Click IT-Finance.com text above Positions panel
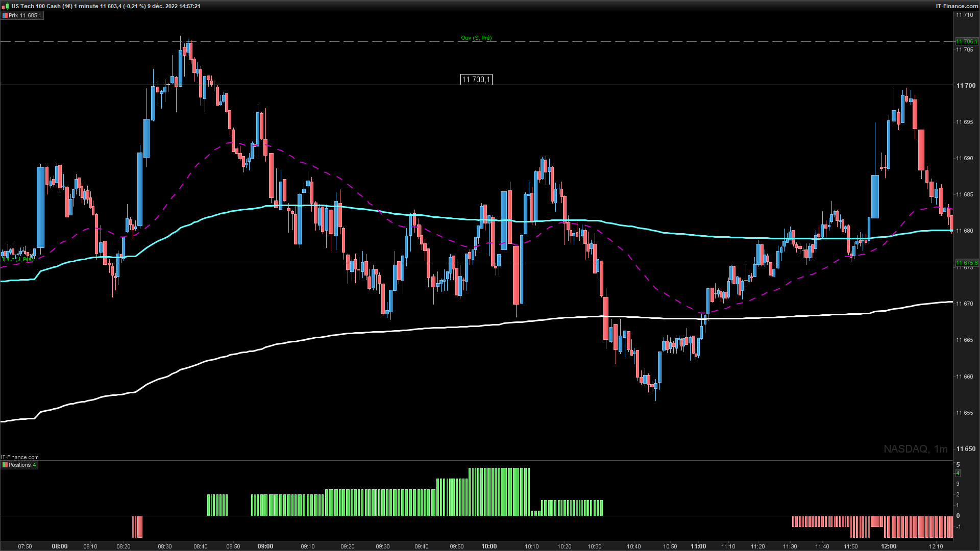The height and width of the screenshot is (551, 980). [20, 457]
